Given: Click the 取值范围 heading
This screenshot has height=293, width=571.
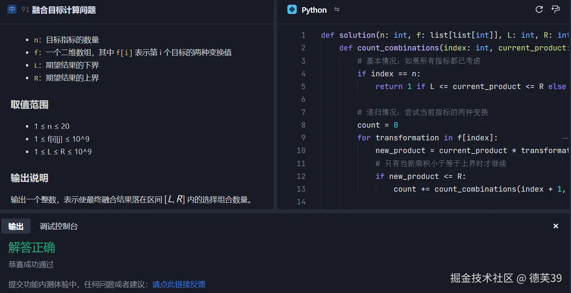Looking at the screenshot, I should coord(29,105).
